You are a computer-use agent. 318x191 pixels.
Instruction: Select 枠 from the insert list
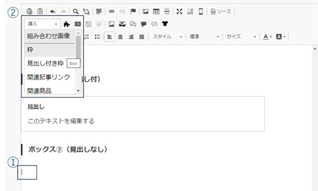tap(50, 50)
